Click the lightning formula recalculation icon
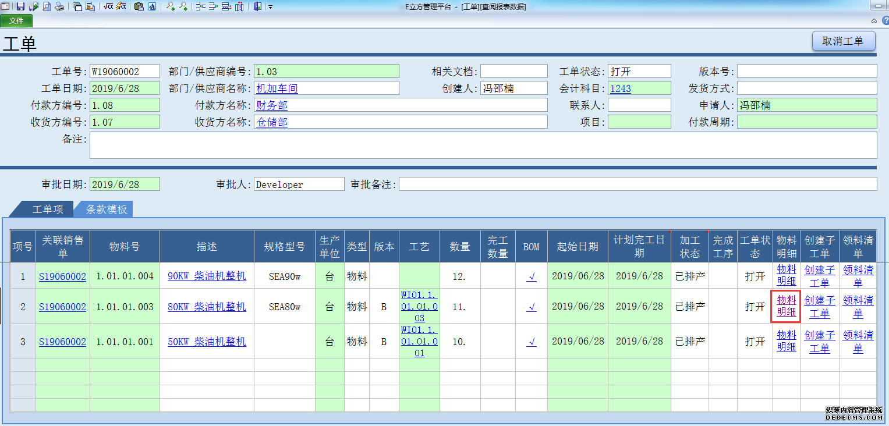The image size is (889, 426). [x=121, y=6]
